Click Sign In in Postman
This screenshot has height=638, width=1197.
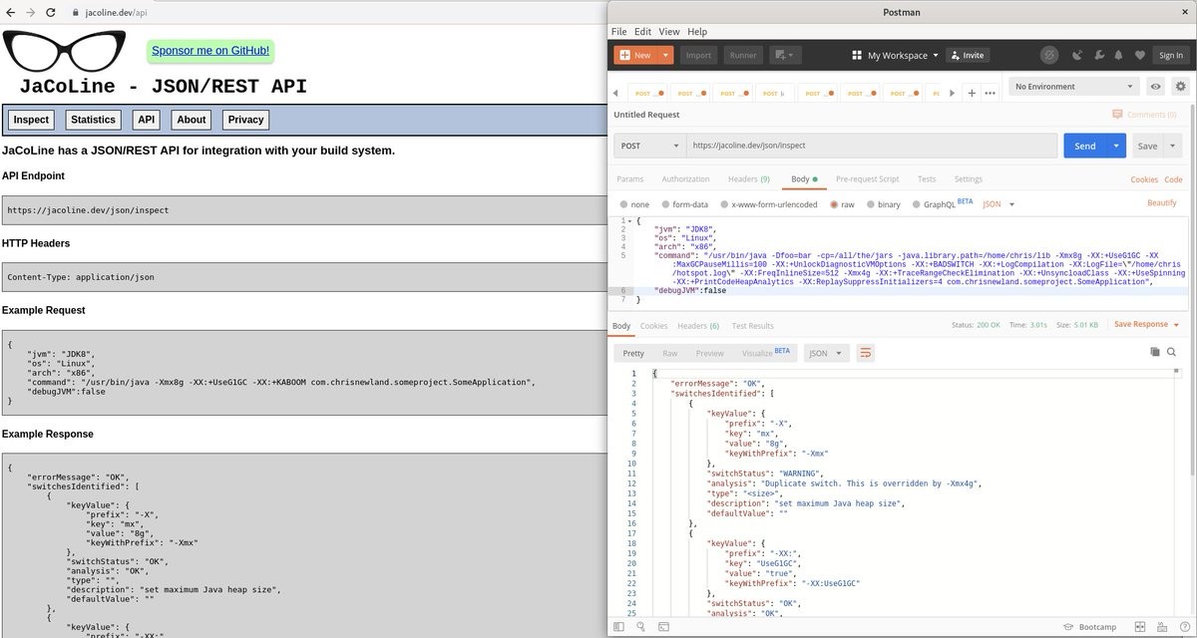(x=1170, y=55)
